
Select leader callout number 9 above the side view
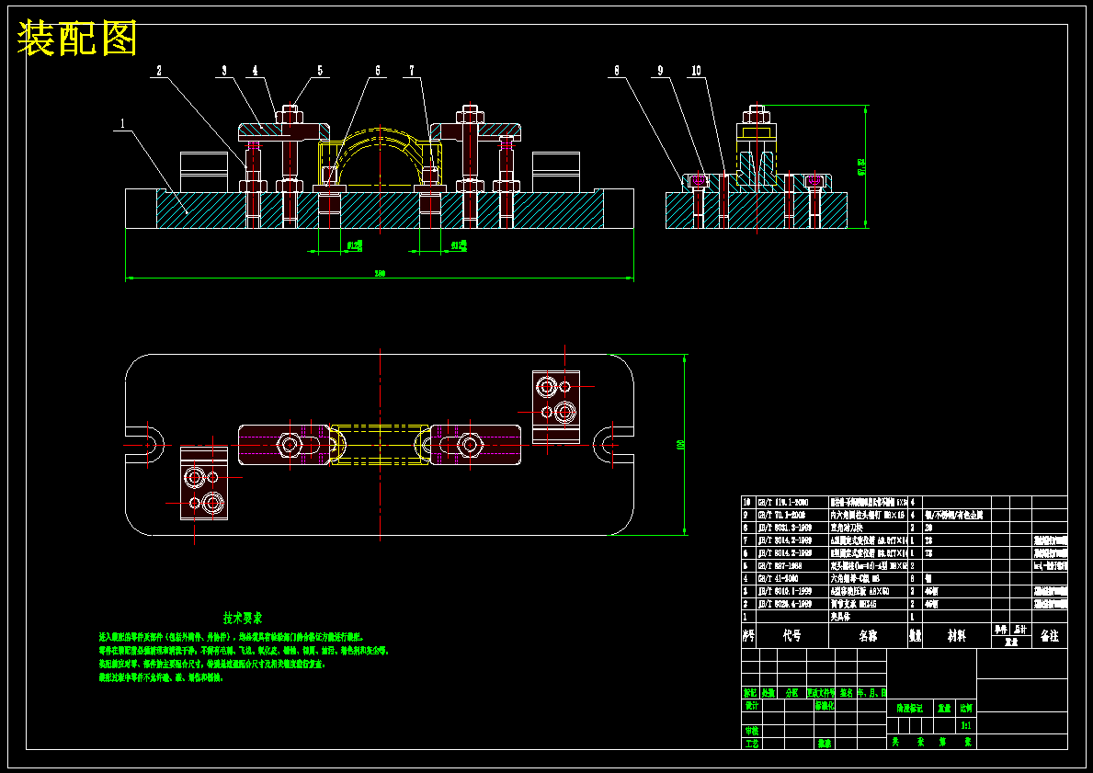660,71
